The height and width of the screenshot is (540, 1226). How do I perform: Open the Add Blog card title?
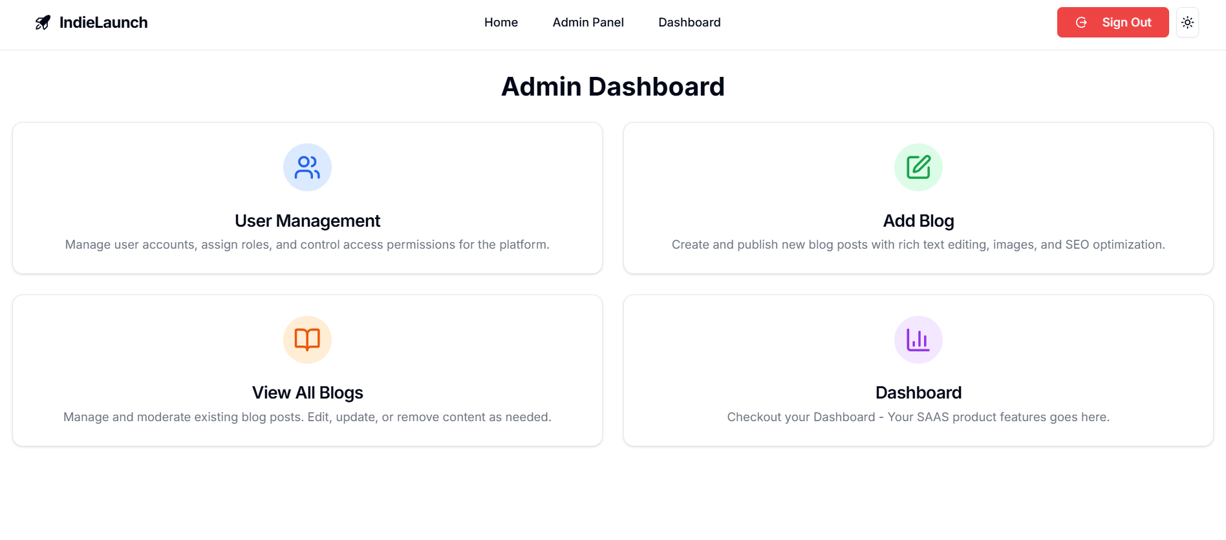[x=918, y=221]
